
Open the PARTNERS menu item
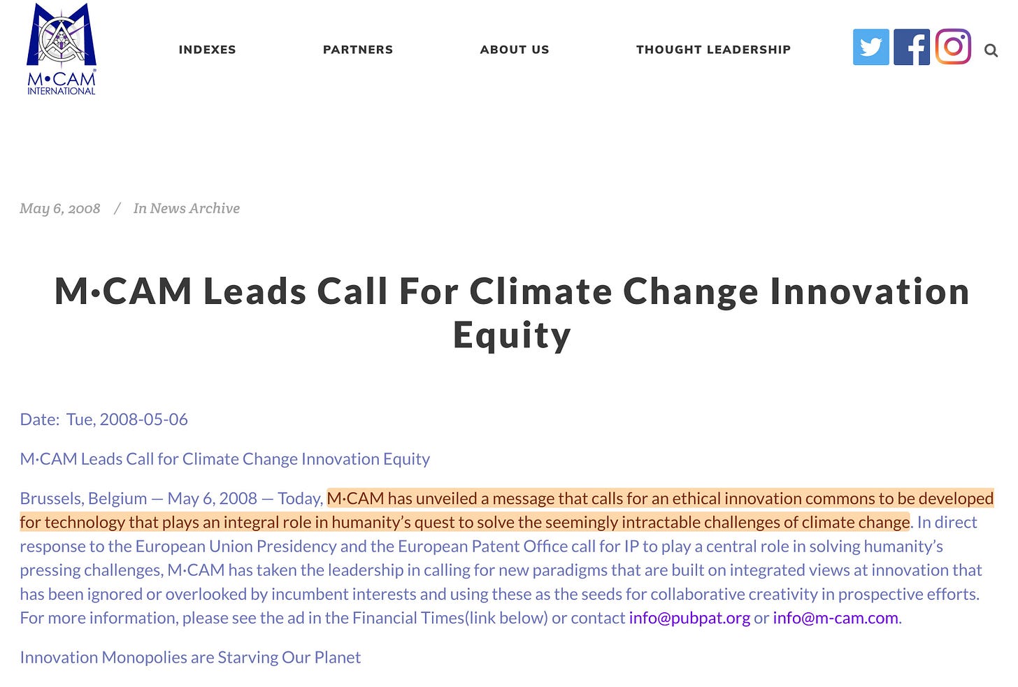click(358, 50)
